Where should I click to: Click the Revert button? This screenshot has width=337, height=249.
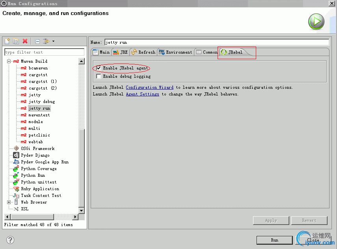point(309,220)
